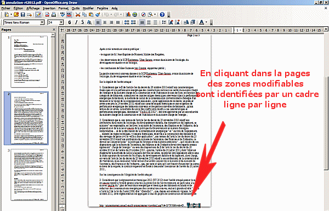Expand the font name dropdown list

tap(42, 22)
